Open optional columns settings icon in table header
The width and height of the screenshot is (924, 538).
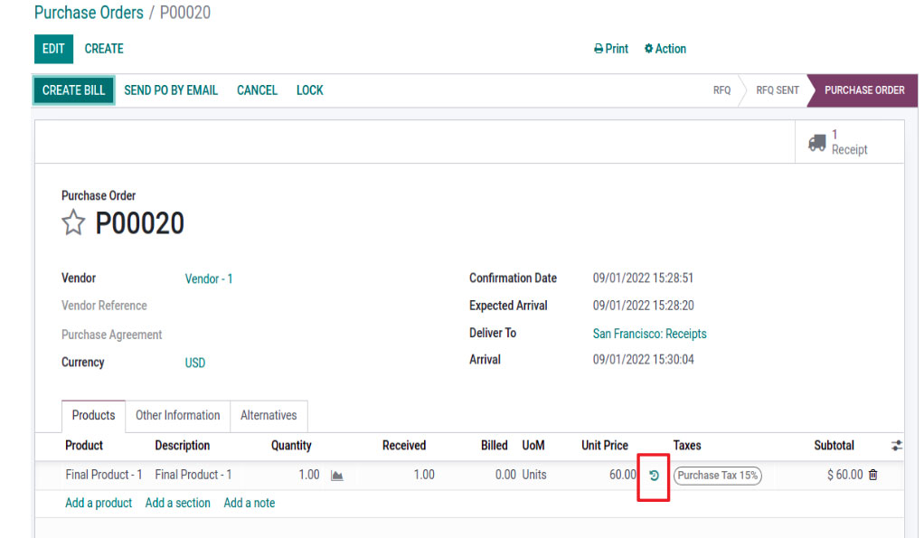tap(896, 446)
